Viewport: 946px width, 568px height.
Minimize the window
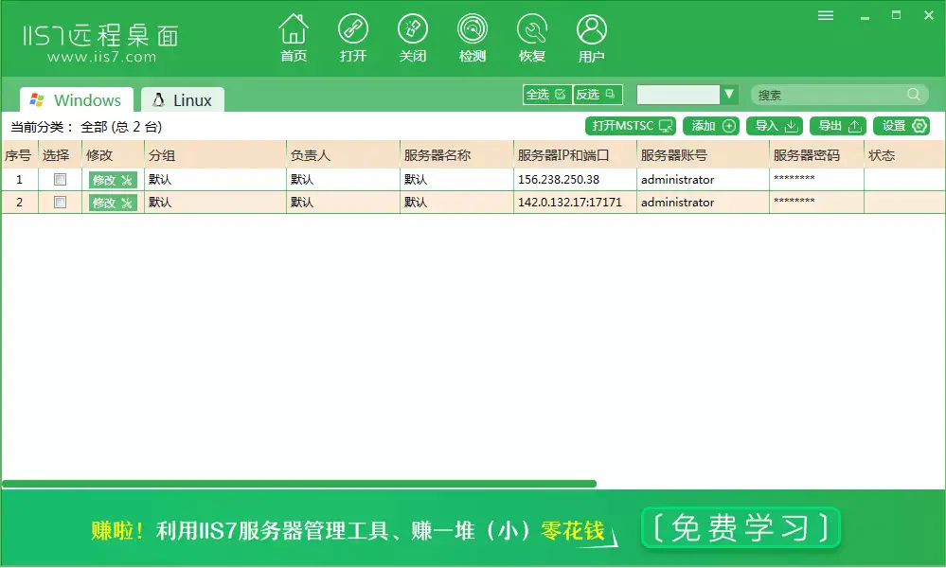(866, 17)
